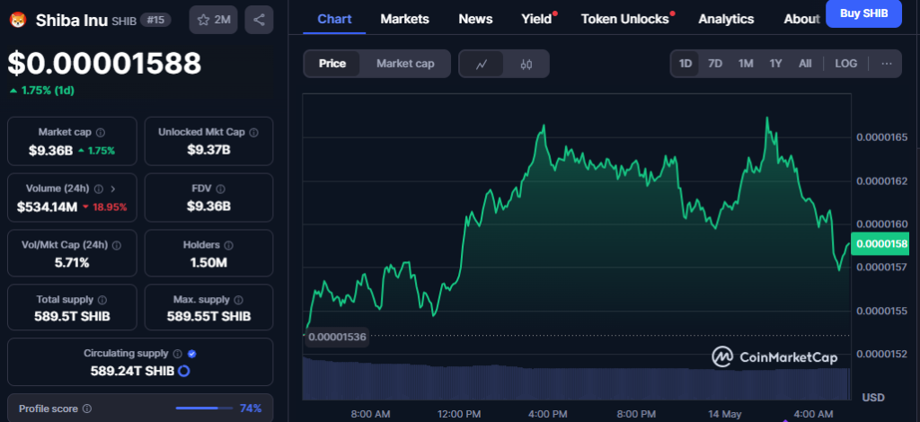
Task: Click the volume bars below the chart
Action: [576, 378]
